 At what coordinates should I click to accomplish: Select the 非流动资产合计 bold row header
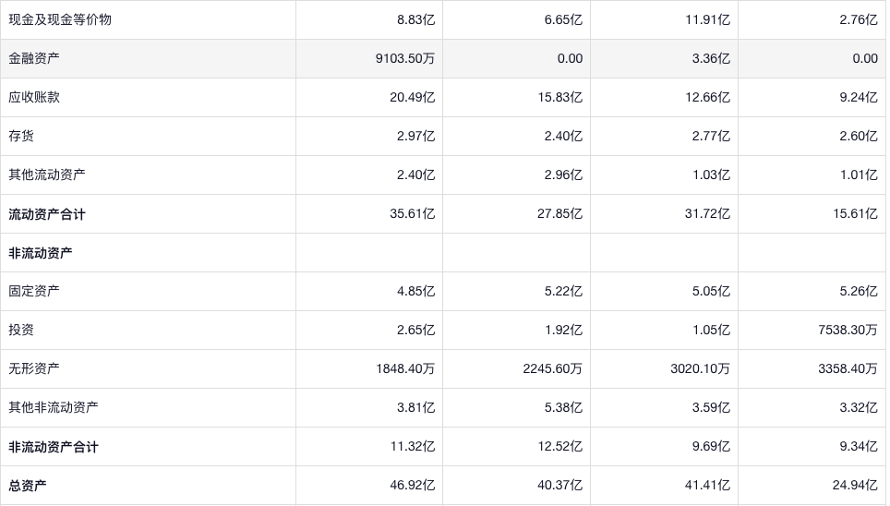54,447
